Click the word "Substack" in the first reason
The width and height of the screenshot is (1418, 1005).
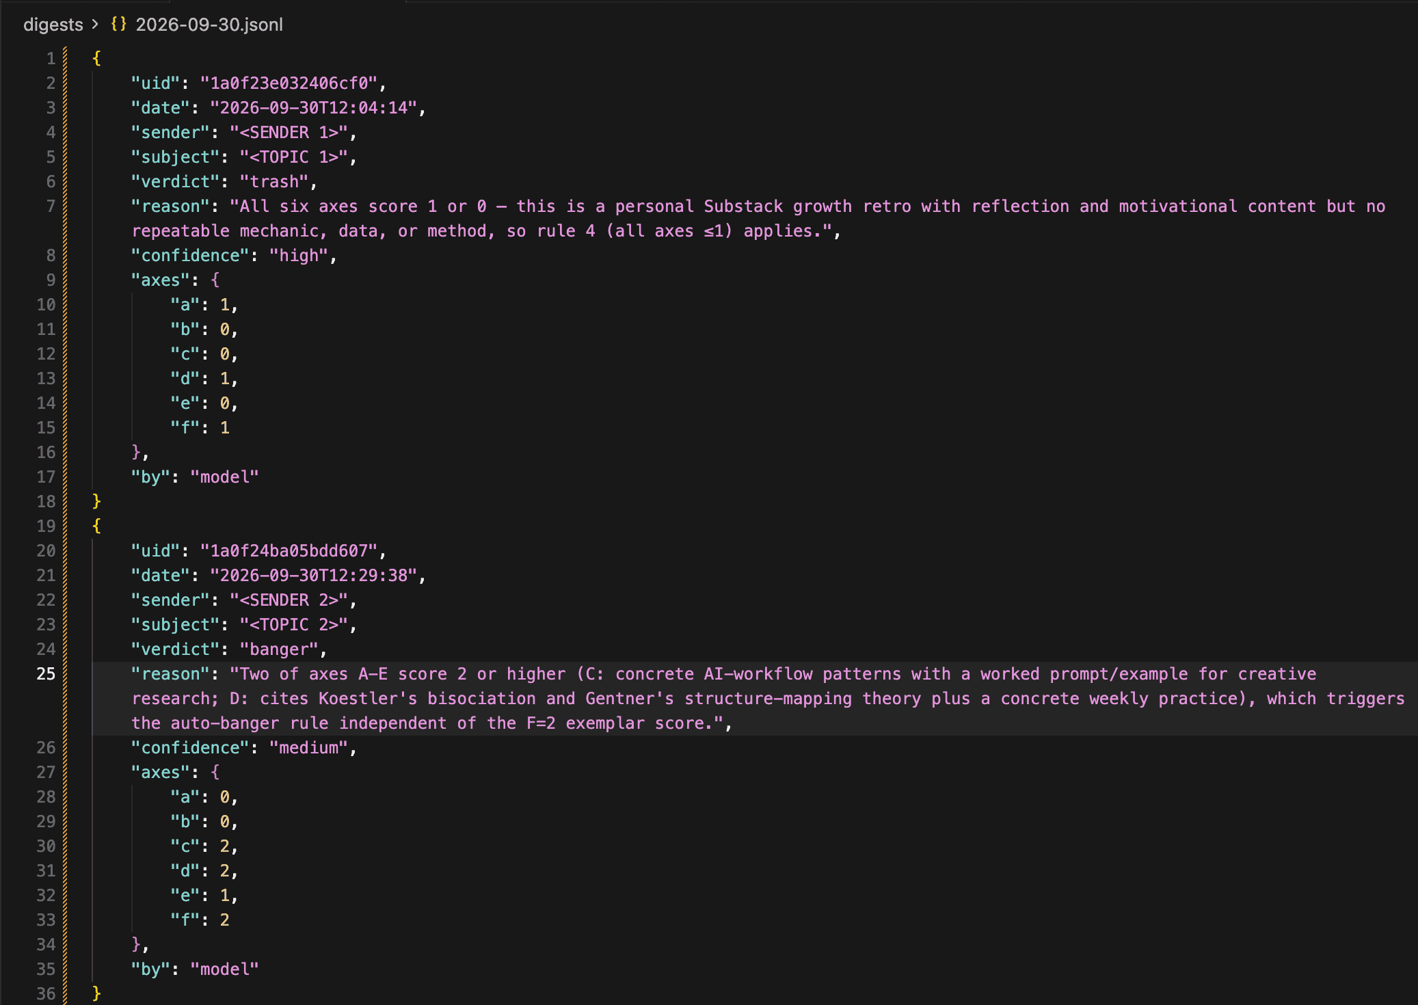(743, 206)
